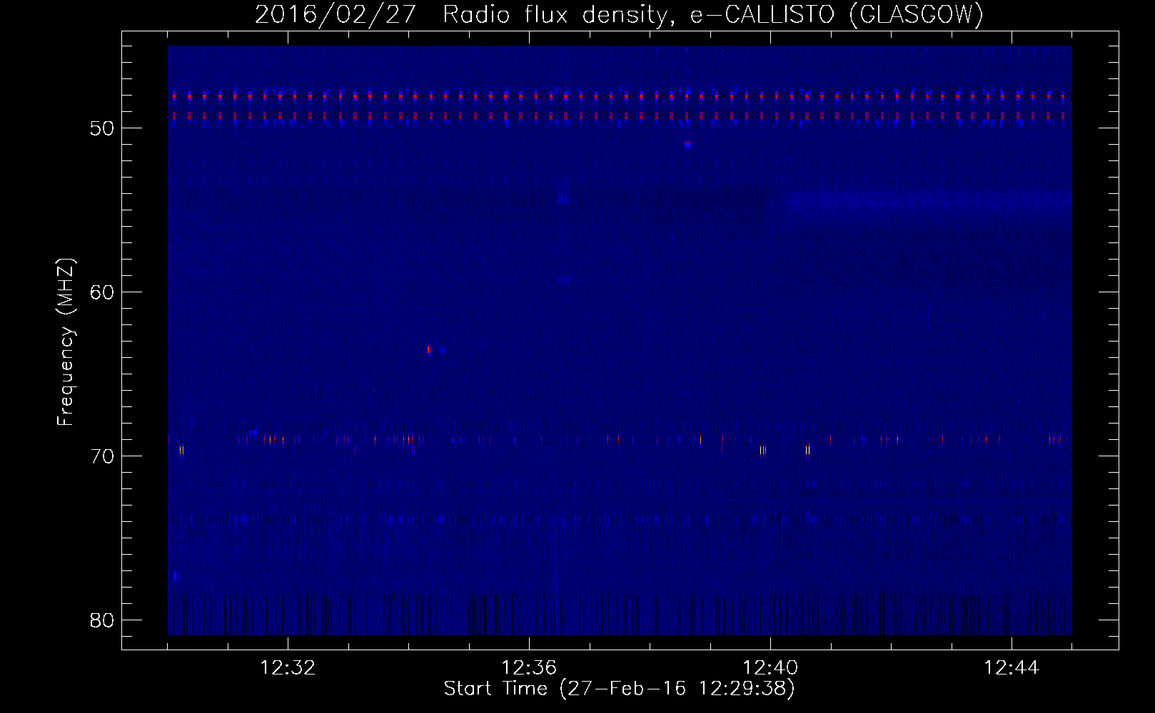
Task: Click the 80 frequency tick label
Action: tap(102, 620)
